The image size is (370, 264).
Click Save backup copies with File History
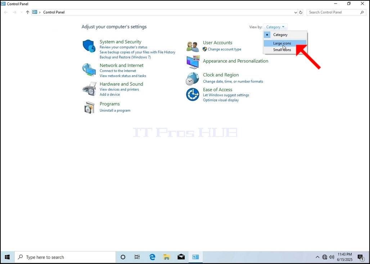pos(137,52)
